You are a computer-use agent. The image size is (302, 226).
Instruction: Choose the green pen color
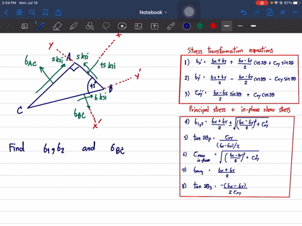tap(200, 26)
